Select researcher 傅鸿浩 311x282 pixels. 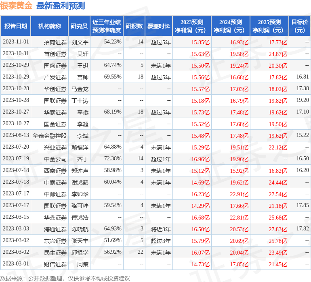coord(80,218)
